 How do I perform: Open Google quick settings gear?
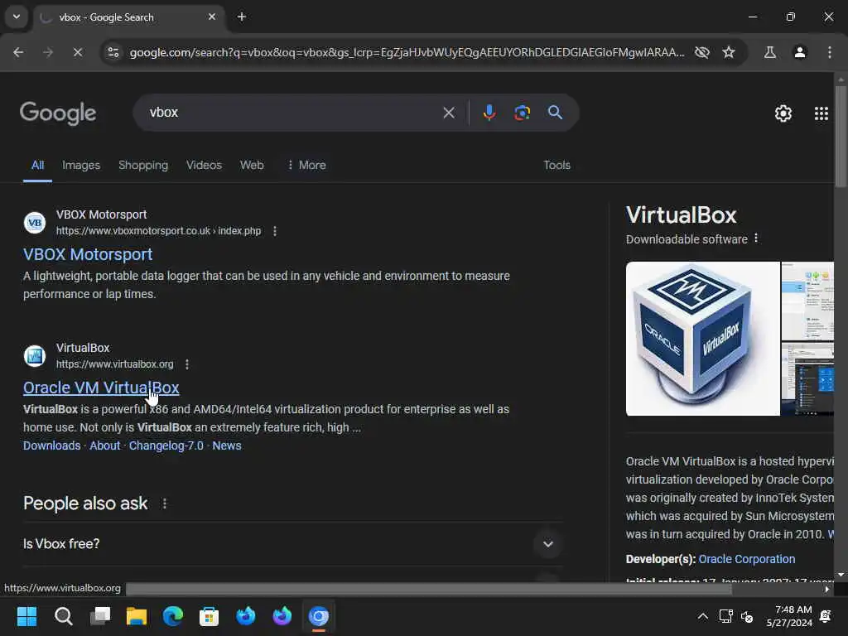[783, 113]
